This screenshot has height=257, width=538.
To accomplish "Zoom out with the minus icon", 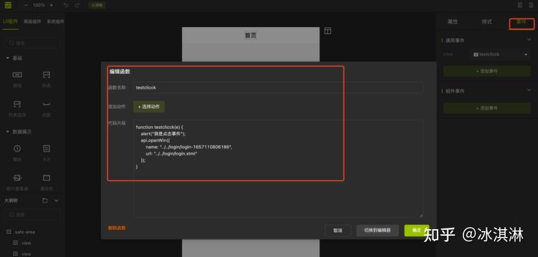I will 26,5.
